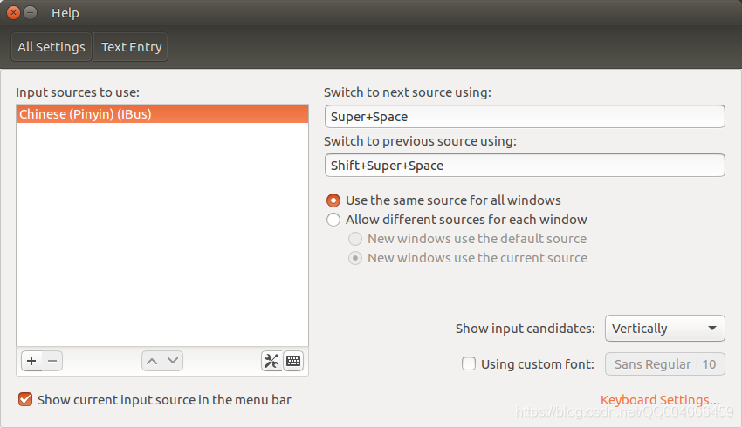Viewport: 742px width, 428px height.
Task: Open Show input candidates Vertically dropdown
Action: (x=665, y=329)
